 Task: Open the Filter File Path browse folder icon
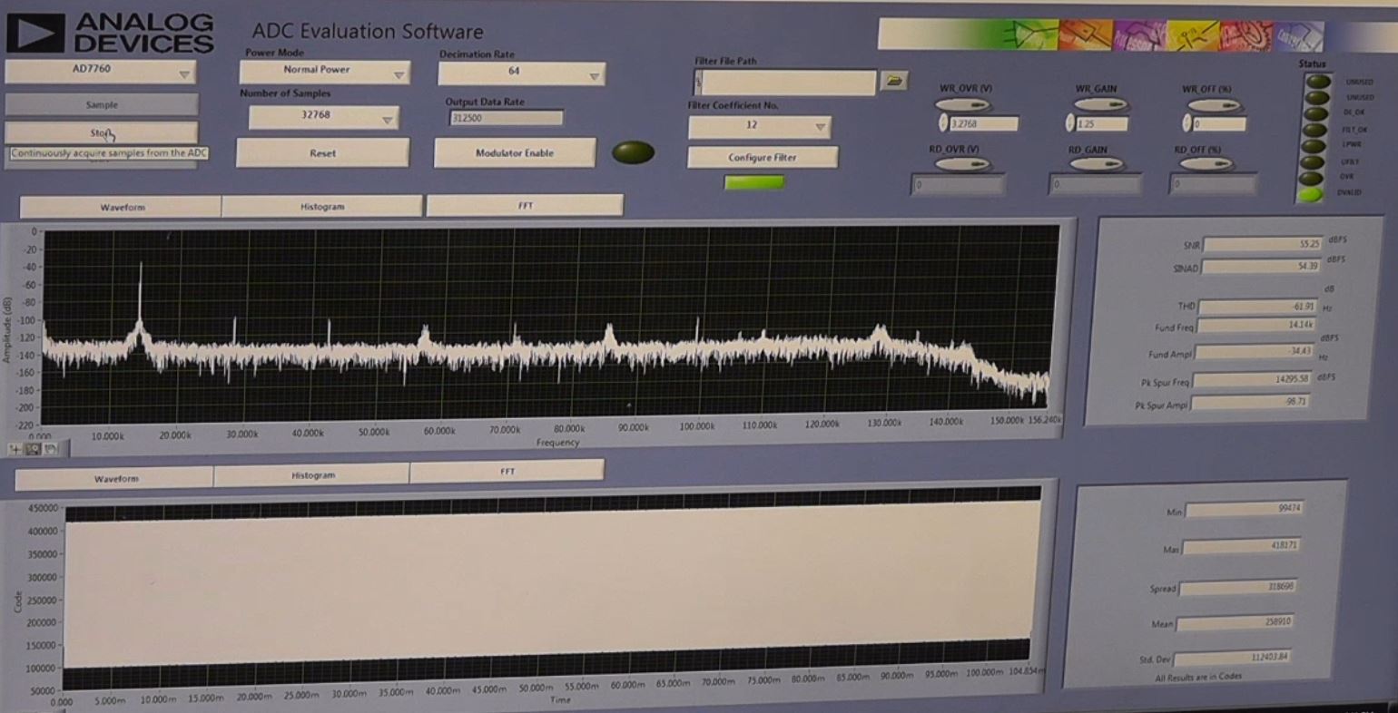[894, 82]
